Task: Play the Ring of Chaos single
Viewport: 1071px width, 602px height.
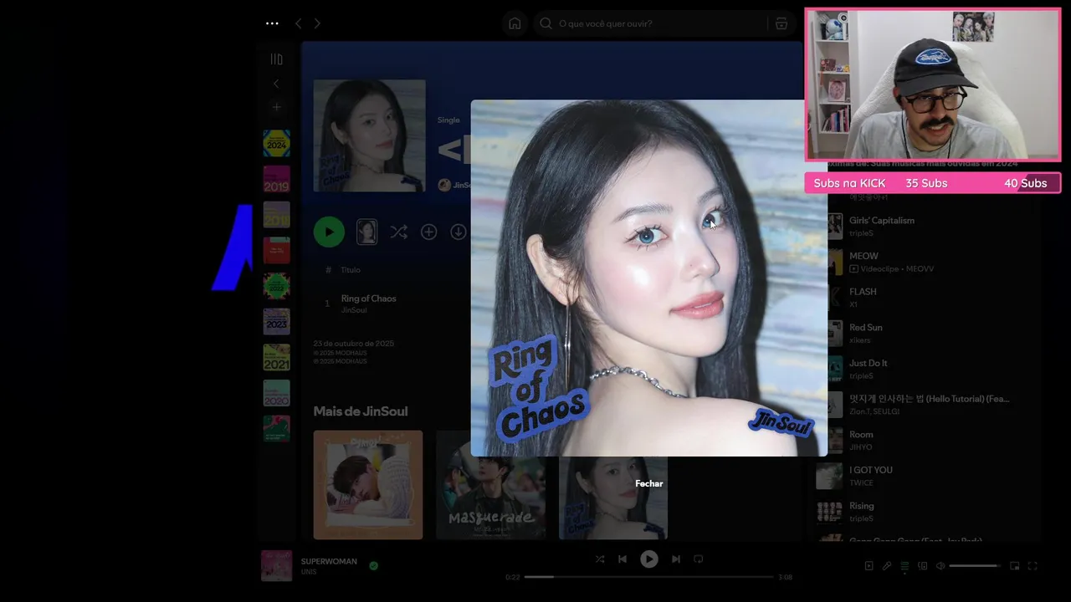Action: pos(329,232)
